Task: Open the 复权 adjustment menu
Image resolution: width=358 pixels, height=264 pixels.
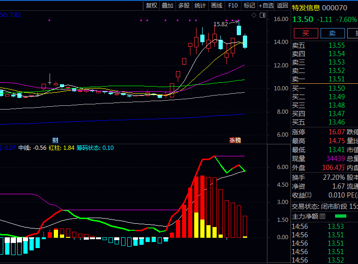Action: pos(152,6)
